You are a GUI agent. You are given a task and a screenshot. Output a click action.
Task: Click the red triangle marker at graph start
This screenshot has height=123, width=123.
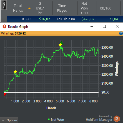(x=5, y=94)
